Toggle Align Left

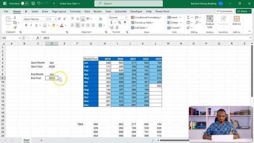72,25
